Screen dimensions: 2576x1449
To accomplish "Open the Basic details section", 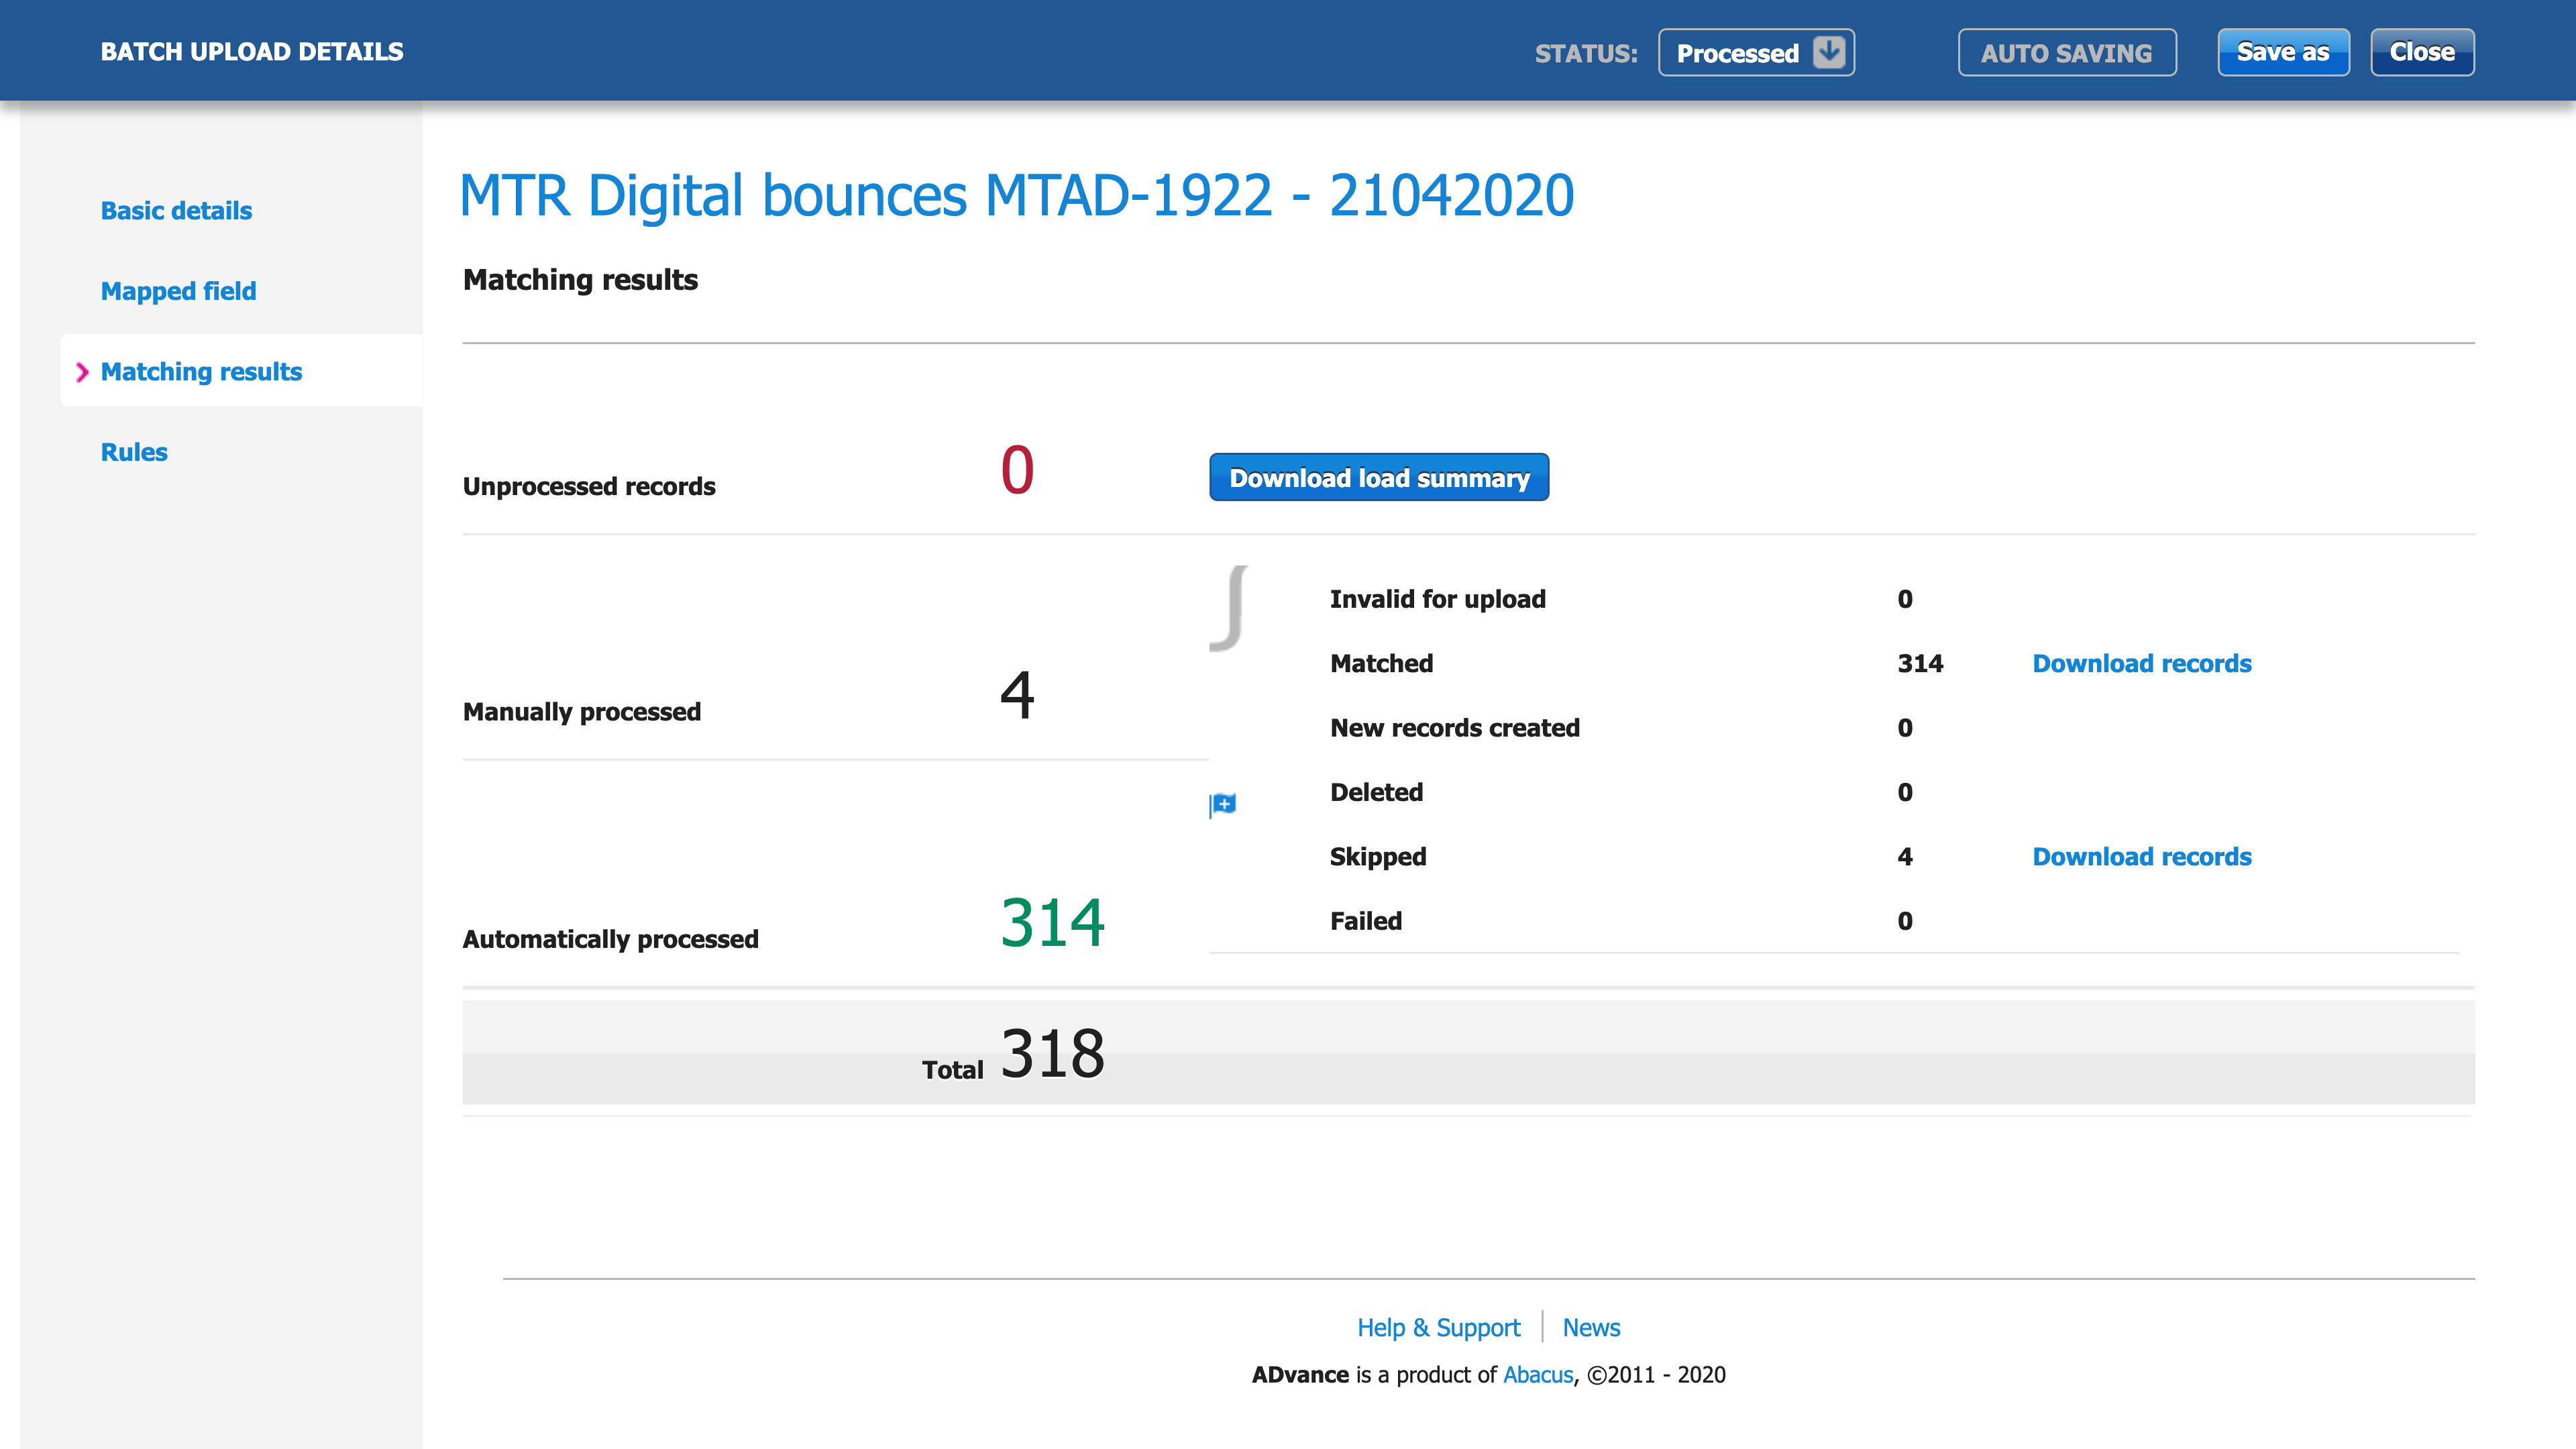I will 176,211.
